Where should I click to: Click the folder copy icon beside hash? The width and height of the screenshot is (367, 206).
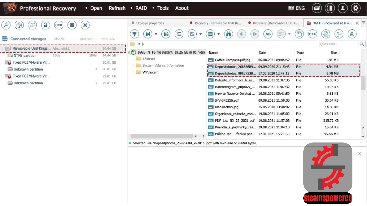[339, 34]
